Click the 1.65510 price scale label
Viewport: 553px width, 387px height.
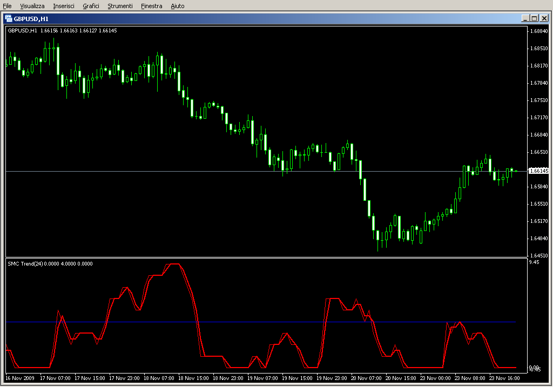pos(539,203)
